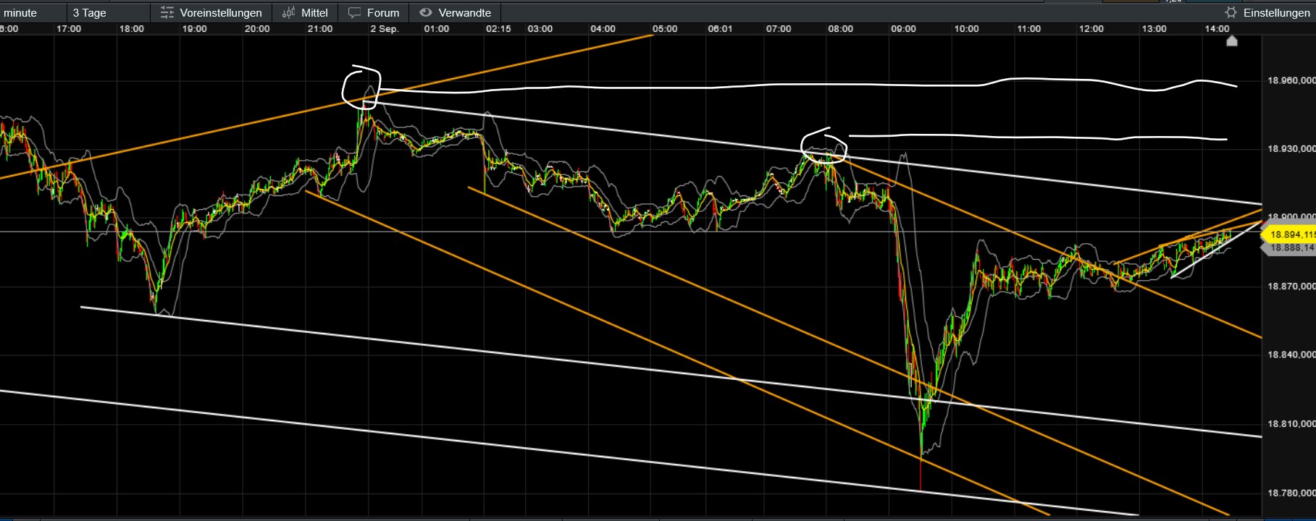This screenshot has height=521, width=1316.
Task: Click the 18.960,000 price axis label
Action: [1291, 80]
